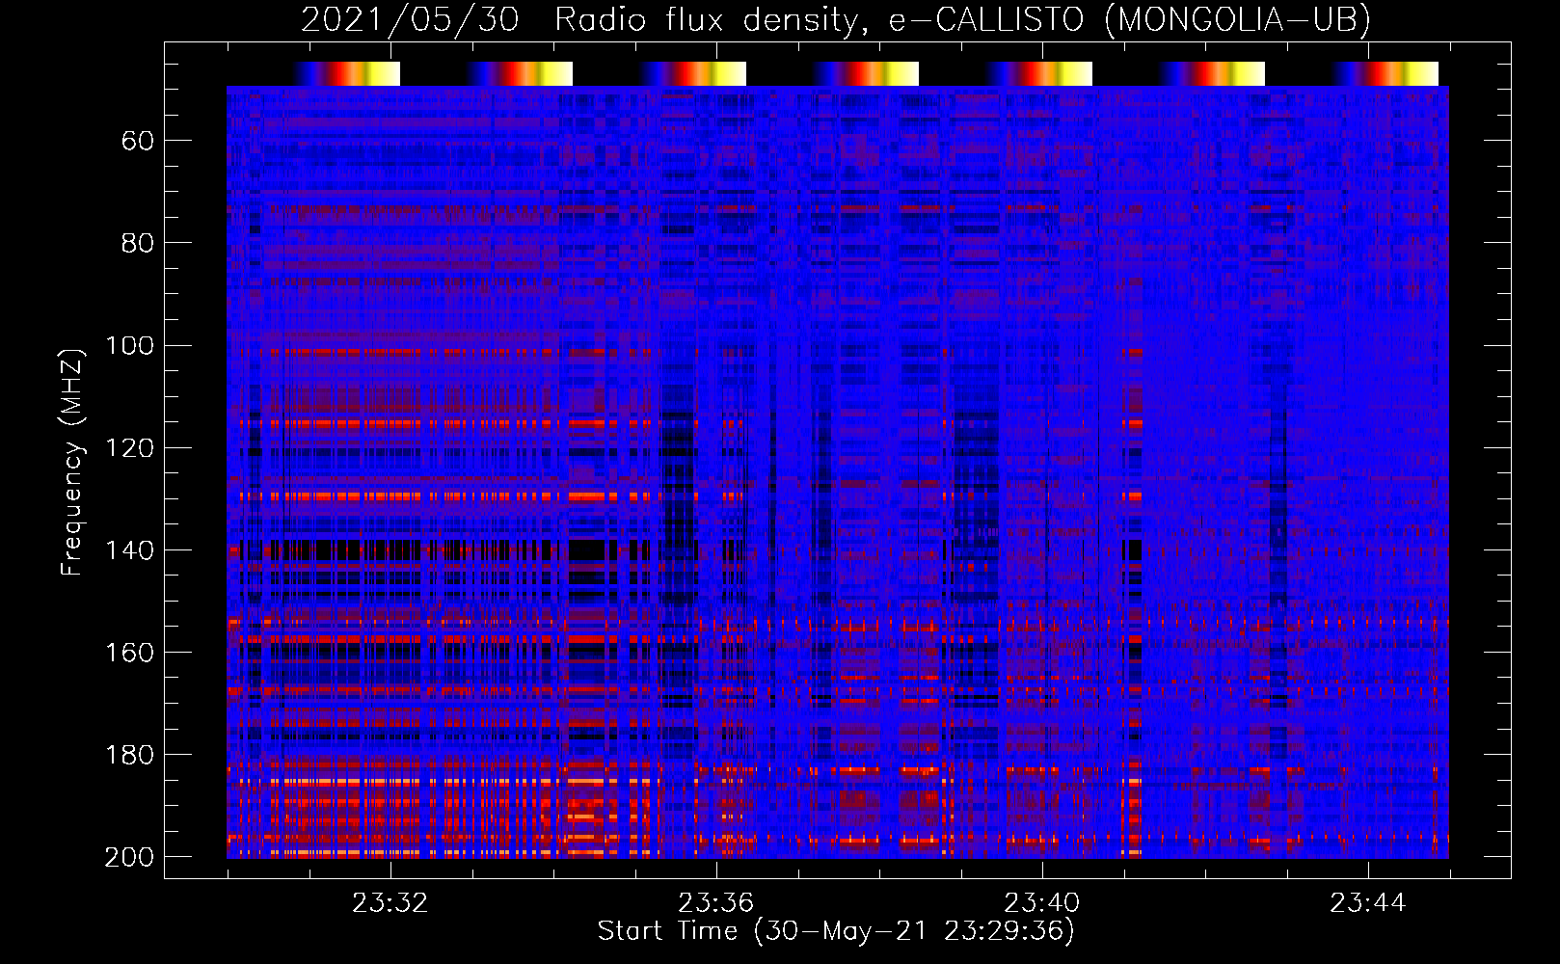The width and height of the screenshot is (1560, 964).
Task: Click the first color bar at top left
Action: pyautogui.click(x=347, y=74)
